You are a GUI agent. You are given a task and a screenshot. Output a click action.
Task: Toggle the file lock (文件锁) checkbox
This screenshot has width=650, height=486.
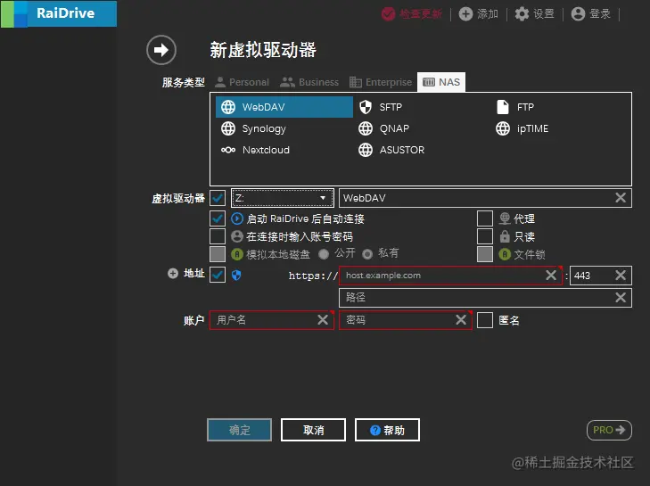(485, 254)
